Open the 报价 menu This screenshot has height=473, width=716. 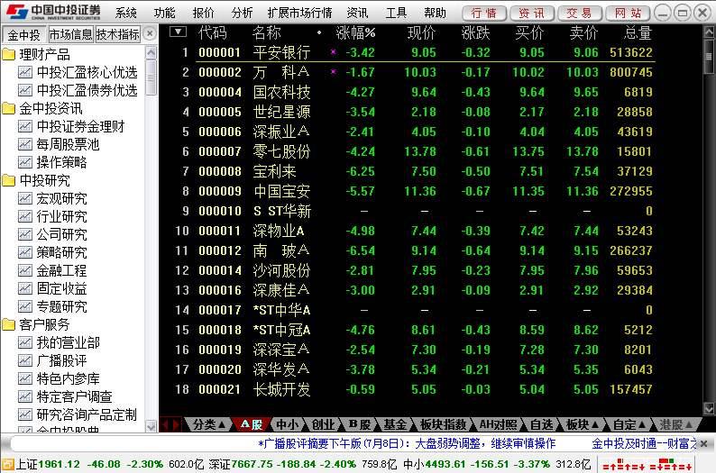[x=203, y=13]
